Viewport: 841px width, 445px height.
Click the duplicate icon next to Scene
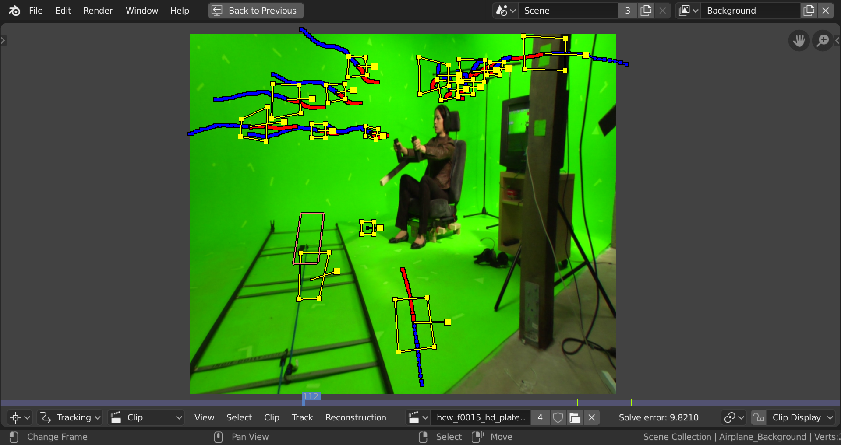coord(645,10)
